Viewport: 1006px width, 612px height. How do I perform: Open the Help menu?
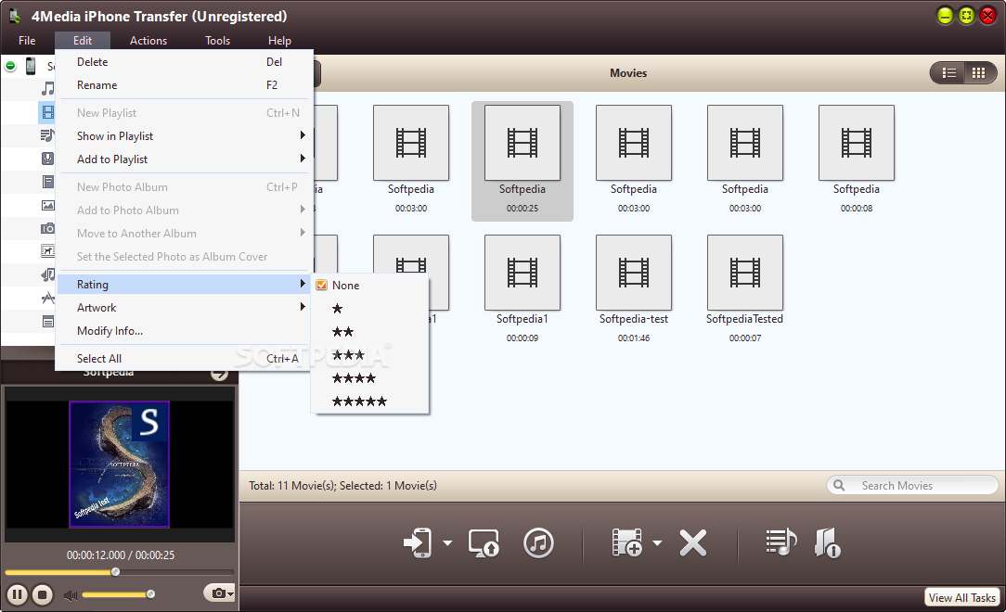click(x=279, y=41)
